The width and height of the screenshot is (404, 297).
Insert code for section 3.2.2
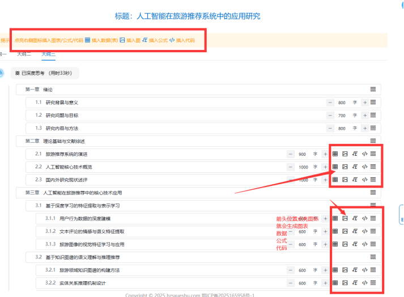tap(364, 283)
